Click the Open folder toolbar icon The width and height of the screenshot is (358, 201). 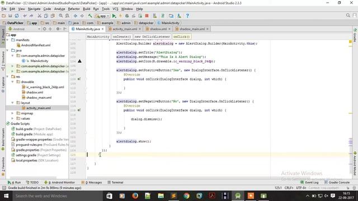point(4,16)
